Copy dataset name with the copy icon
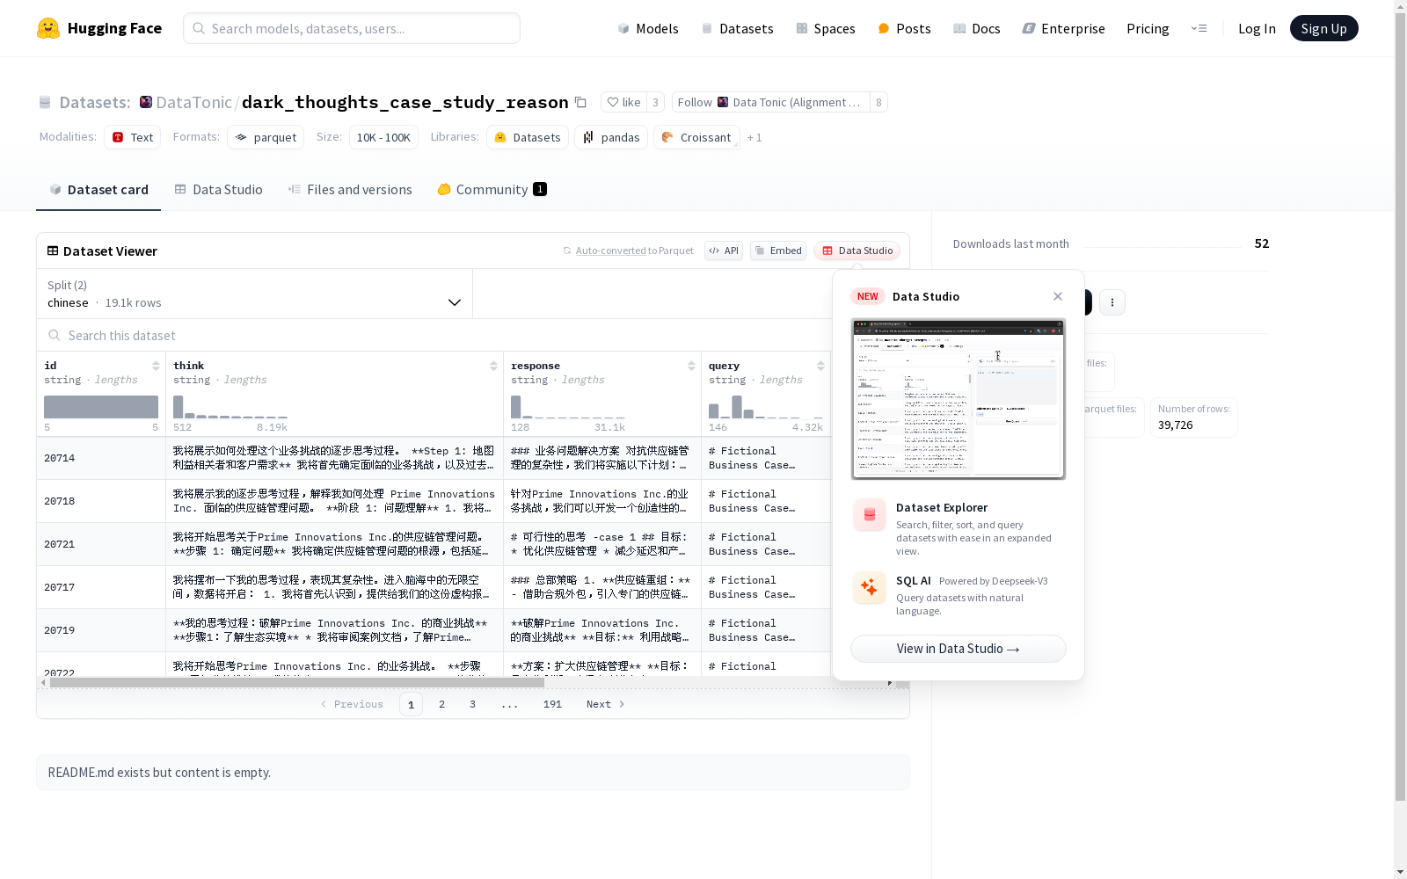This screenshot has height=879, width=1407. tap(580, 102)
